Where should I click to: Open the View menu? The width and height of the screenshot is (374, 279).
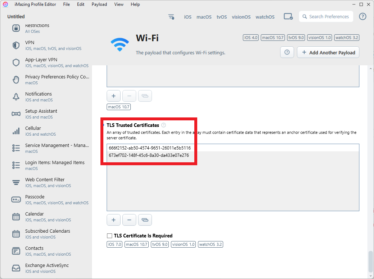pos(119,4)
